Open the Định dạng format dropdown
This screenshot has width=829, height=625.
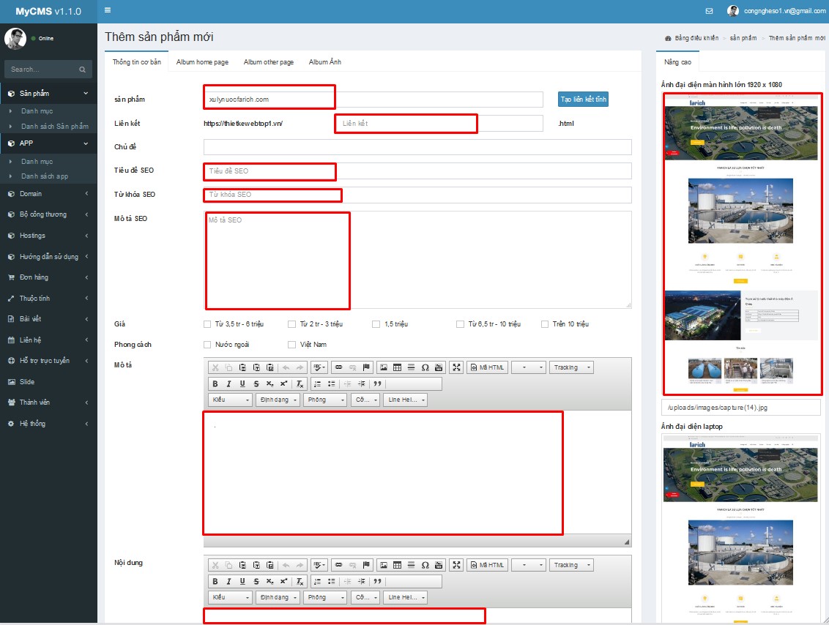click(278, 399)
